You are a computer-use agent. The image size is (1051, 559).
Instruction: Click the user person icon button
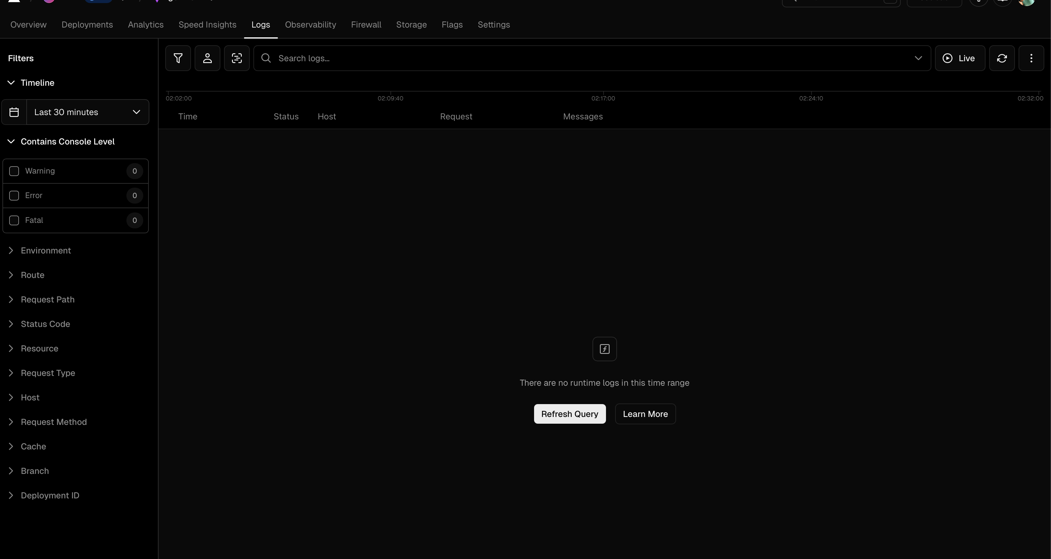[207, 58]
